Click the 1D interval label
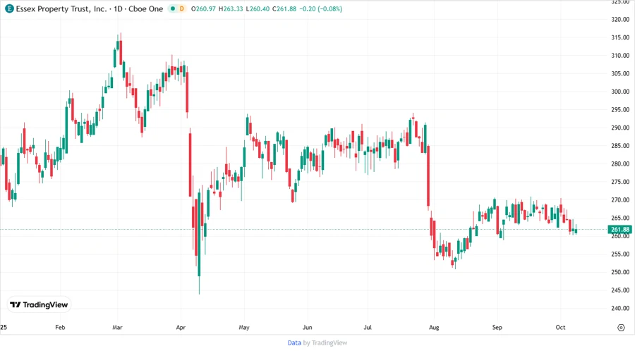The height and width of the screenshot is (351, 635). click(x=118, y=9)
